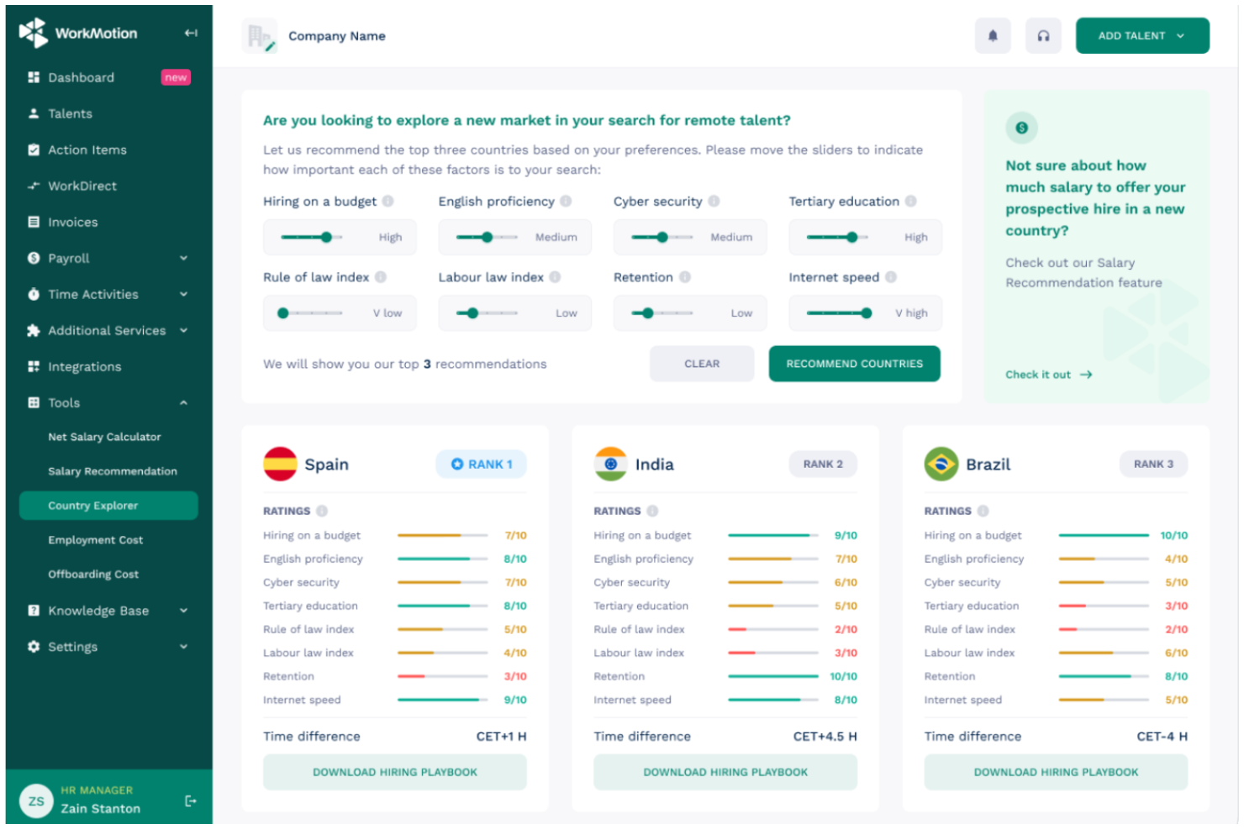Click the Spain RANK 1 badge
The height and width of the screenshot is (829, 1244).
point(482,464)
